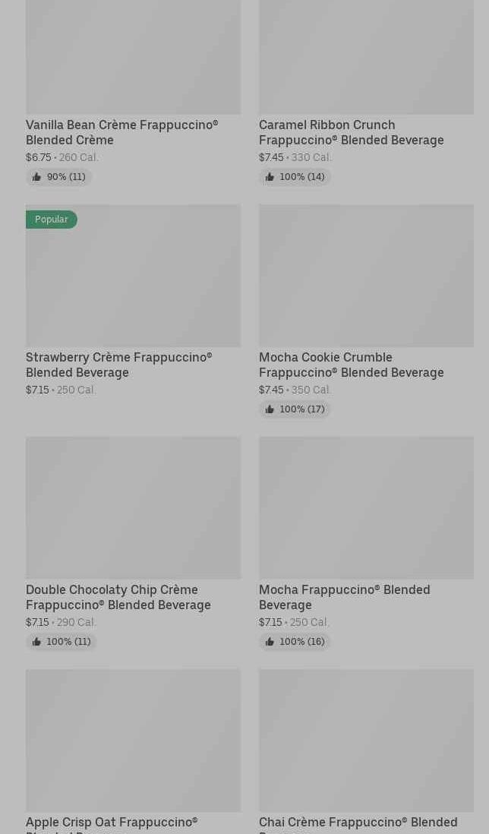Click the 90% (11) rating badge
489x834 pixels.
59,177
